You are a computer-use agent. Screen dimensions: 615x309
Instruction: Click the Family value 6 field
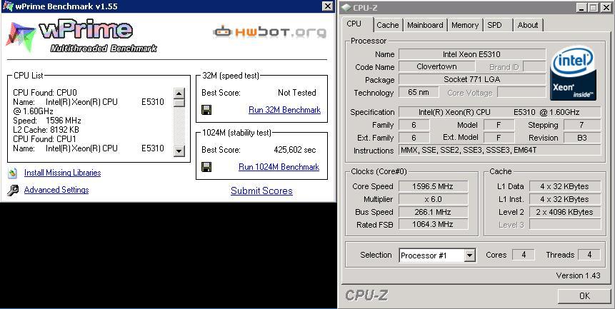(414, 125)
